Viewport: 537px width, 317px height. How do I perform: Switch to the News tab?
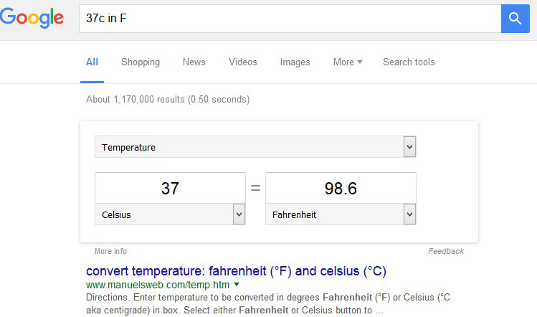click(194, 62)
